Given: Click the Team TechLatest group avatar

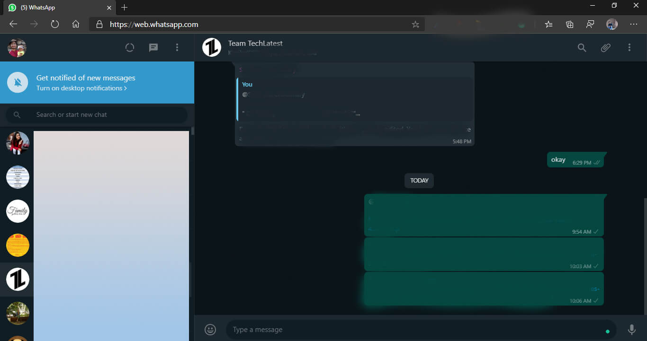Looking at the screenshot, I should [212, 47].
